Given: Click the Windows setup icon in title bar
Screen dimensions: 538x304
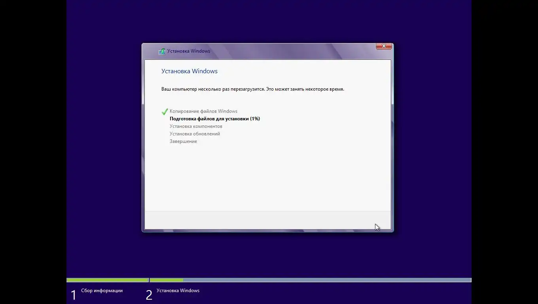Looking at the screenshot, I should [162, 51].
